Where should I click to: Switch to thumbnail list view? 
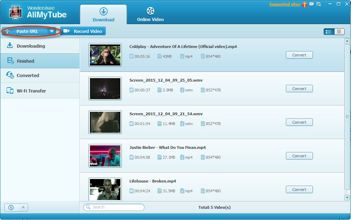[329, 32]
